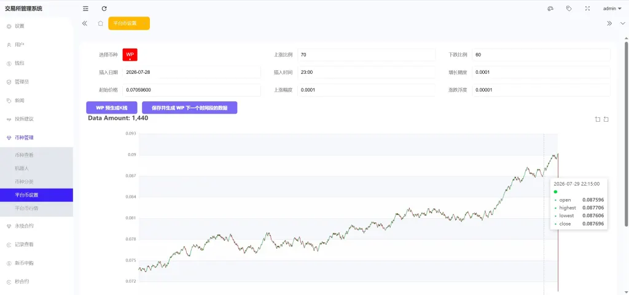
Task: Click the WP 预生成K线 button
Action: click(x=112, y=108)
